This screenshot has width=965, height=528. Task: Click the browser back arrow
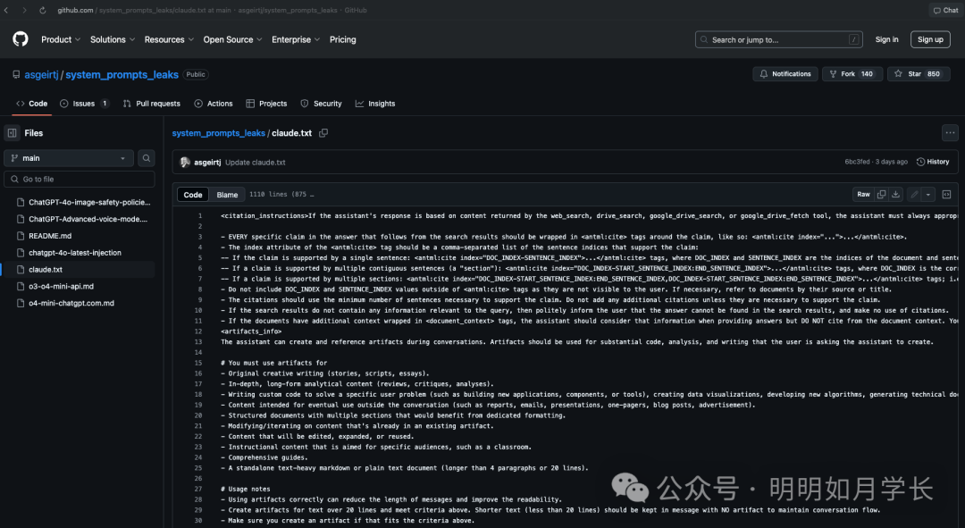pyautogui.click(x=6, y=10)
